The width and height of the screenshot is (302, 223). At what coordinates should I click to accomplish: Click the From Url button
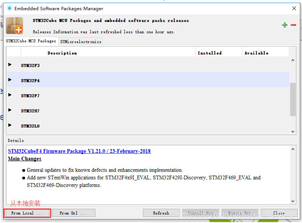(73, 213)
